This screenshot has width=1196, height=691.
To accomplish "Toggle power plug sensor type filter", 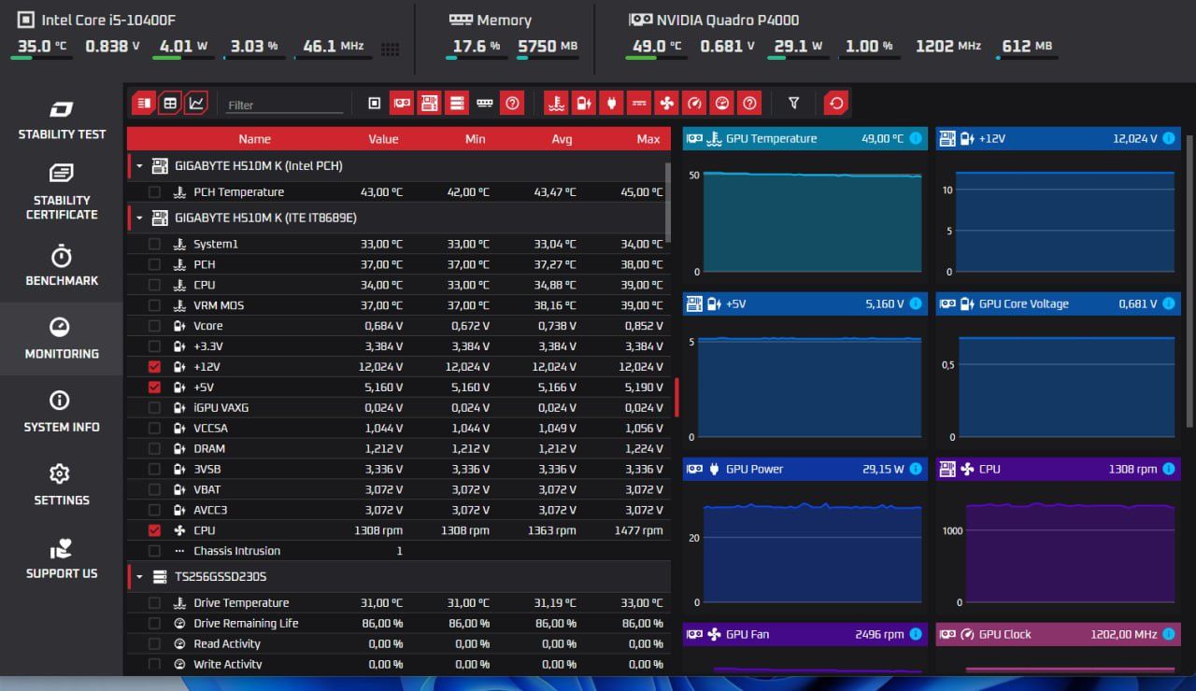I will click(x=611, y=103).
